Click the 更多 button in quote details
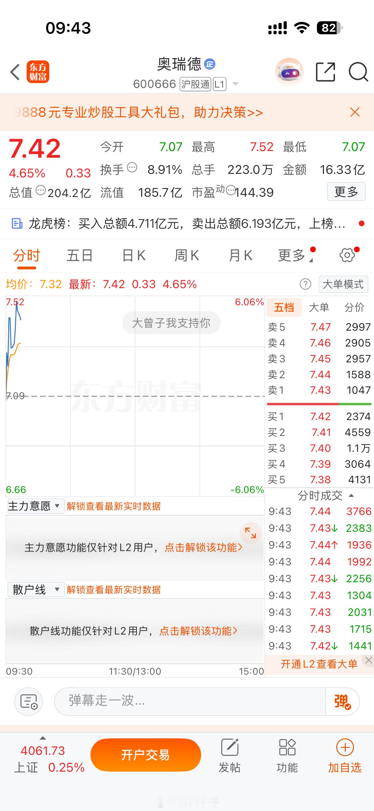The height and width of the screenshot is (811, 374). click(x=346, y=191)
